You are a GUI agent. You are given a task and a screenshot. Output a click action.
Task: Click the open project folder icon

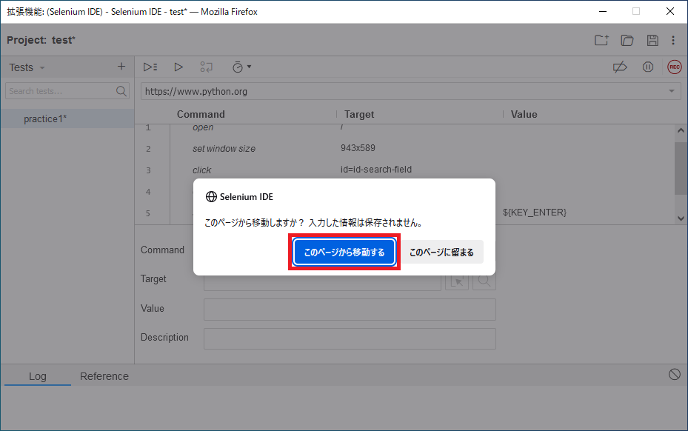[x=627, y=41]
